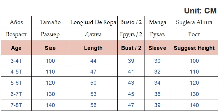The height and width of the screenshot is (111, 219).
Task: Select the '3-4T' age row cell
Action: pos(16,61)
